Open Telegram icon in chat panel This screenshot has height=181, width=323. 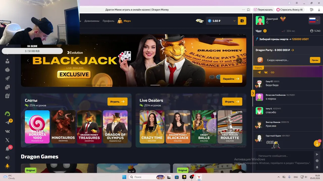click(x=259, y=72)
